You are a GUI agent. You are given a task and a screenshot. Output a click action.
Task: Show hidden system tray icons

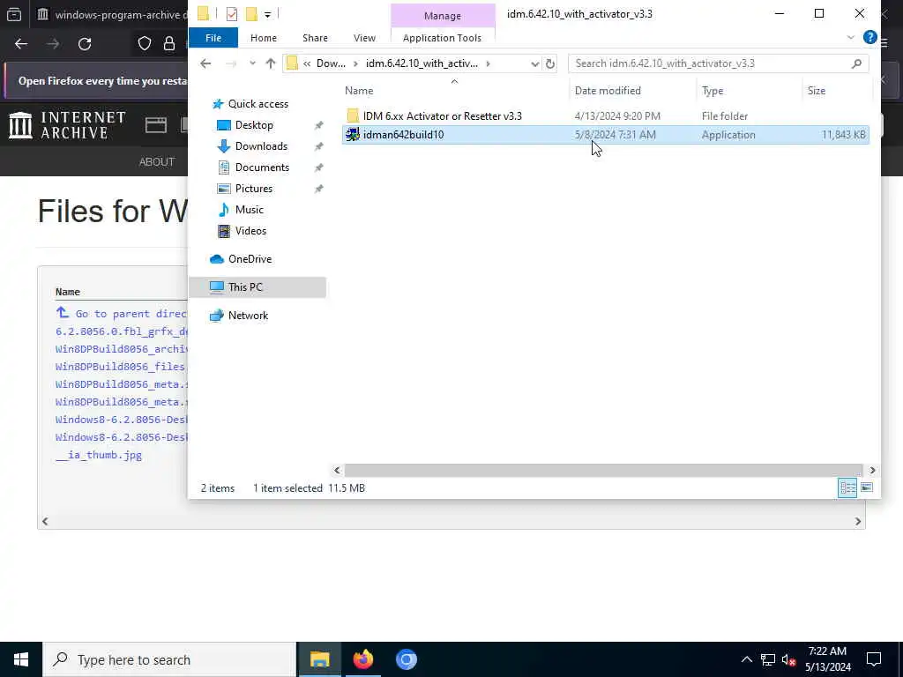746,659
